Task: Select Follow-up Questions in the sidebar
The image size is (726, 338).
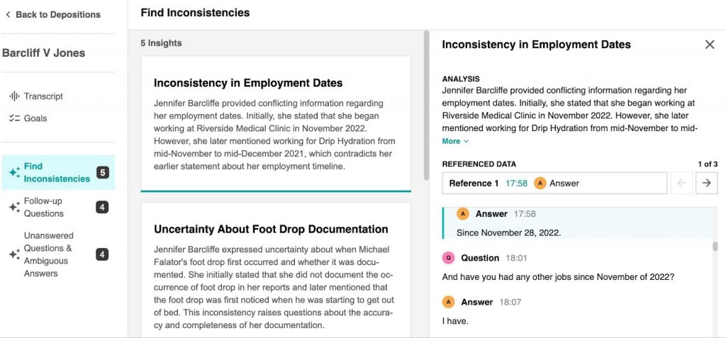Action: point(44,207)
